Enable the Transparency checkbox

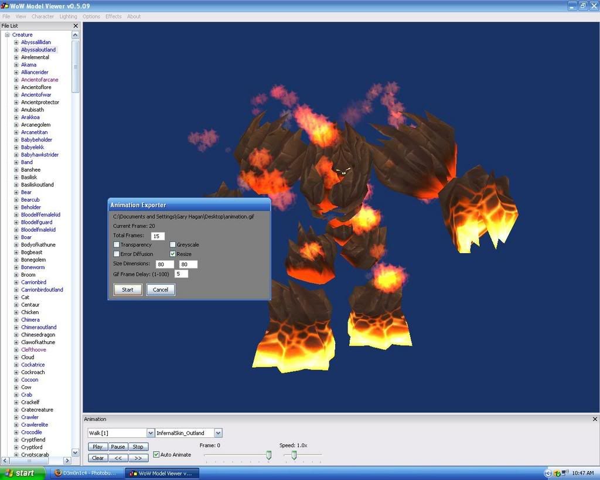(117, 244)
